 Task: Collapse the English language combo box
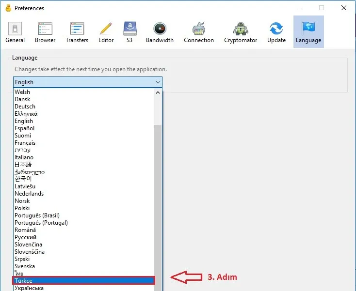click(88, 82)
